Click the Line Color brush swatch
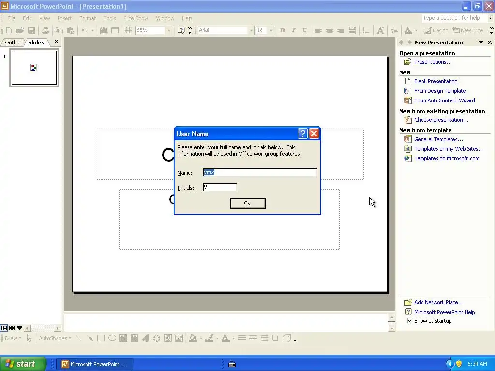The height and width of the screenshot is (371, 495). 209,338
